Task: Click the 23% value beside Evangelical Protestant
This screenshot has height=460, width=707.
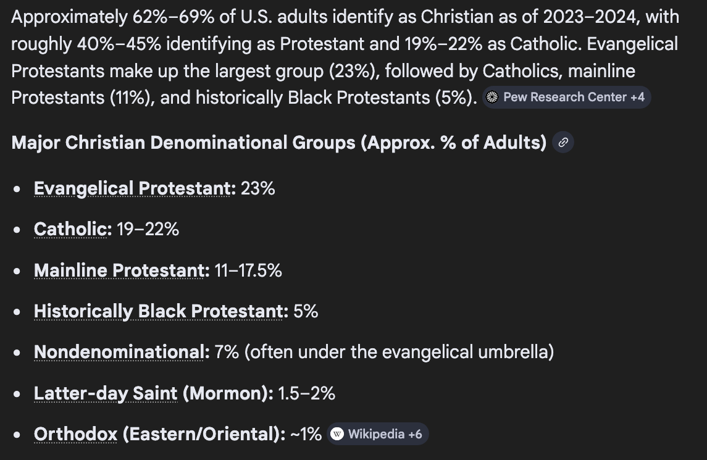Action: point(258,188)
